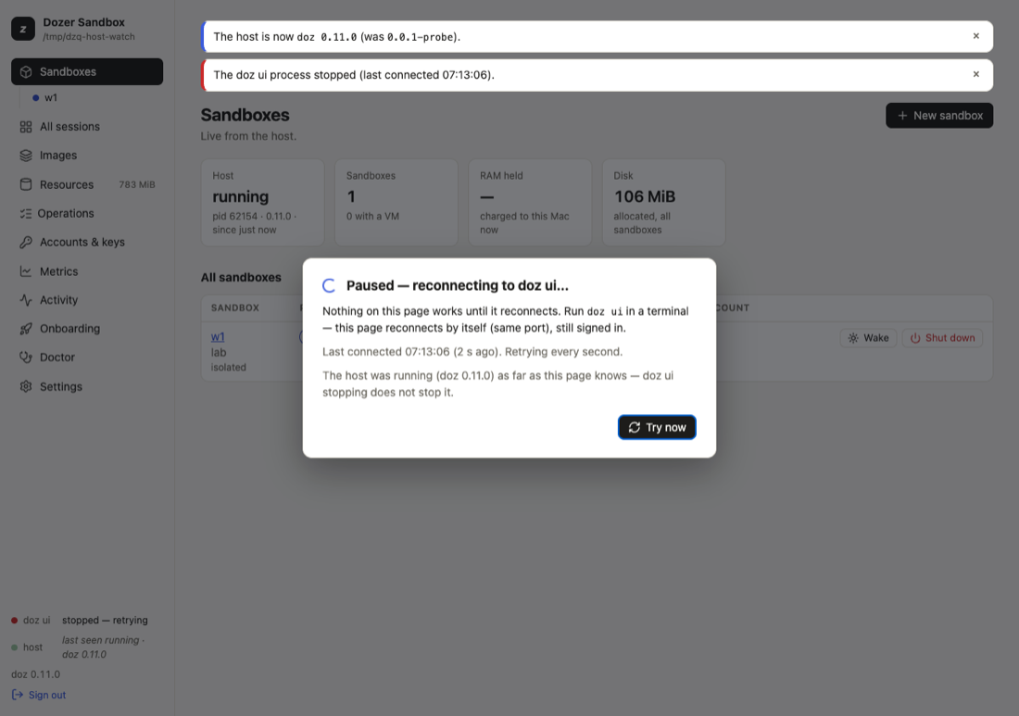Navigate to Operations
Screen dimensions: 1019x716
[x=87, y=213]
